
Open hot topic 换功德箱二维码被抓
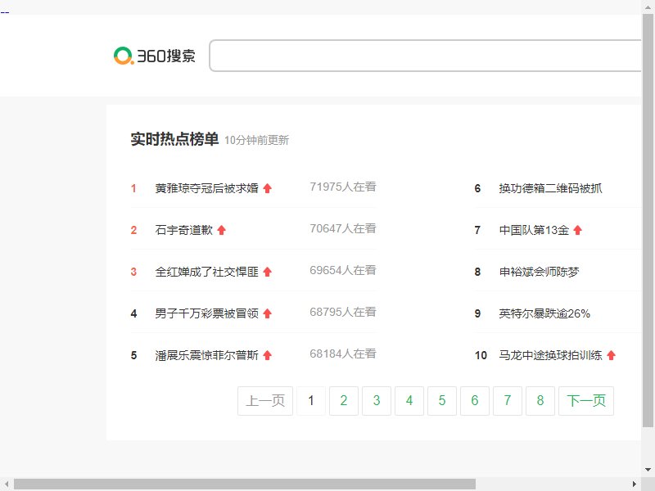tap(550, 188)
